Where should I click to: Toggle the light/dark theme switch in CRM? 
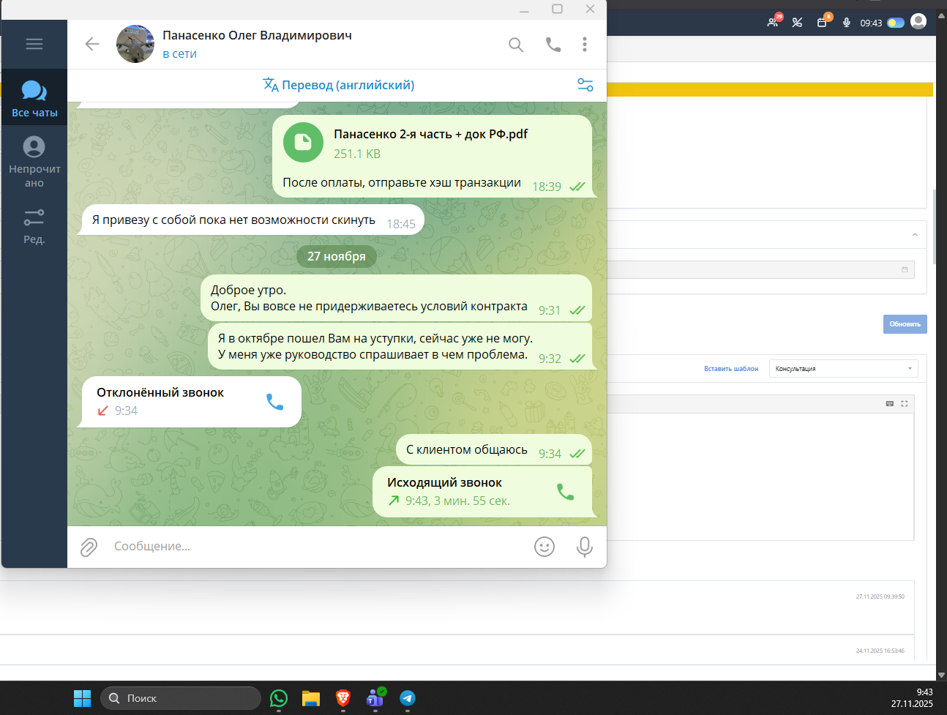click(x=896, y=23)
